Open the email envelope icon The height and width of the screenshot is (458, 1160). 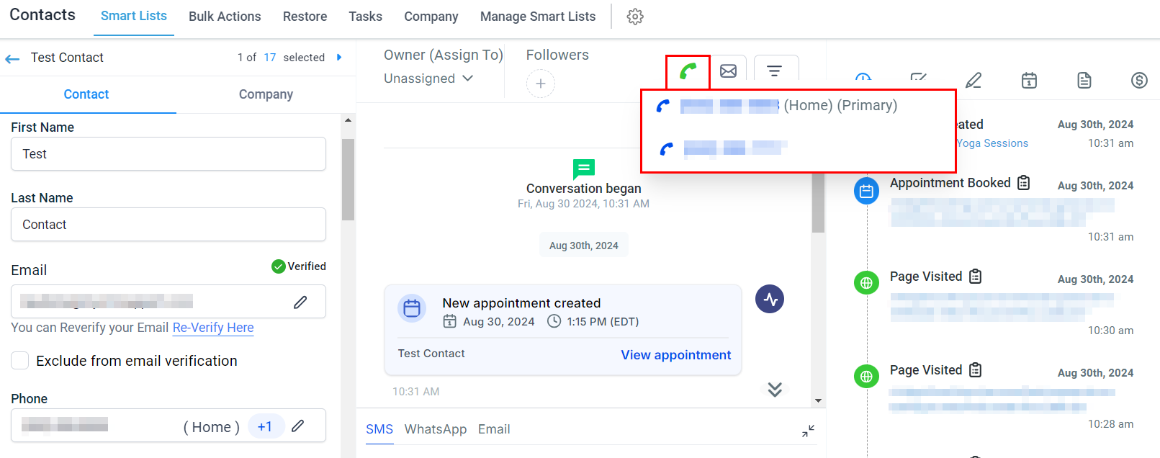[728, 71]
